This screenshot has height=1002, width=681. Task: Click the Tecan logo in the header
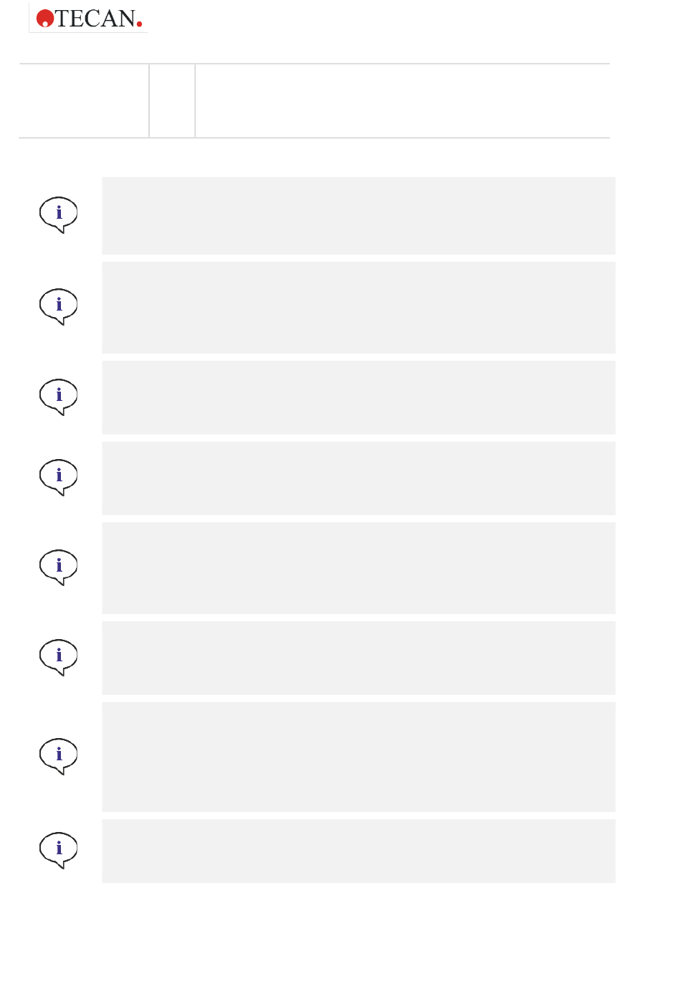(x=89, y=19)
